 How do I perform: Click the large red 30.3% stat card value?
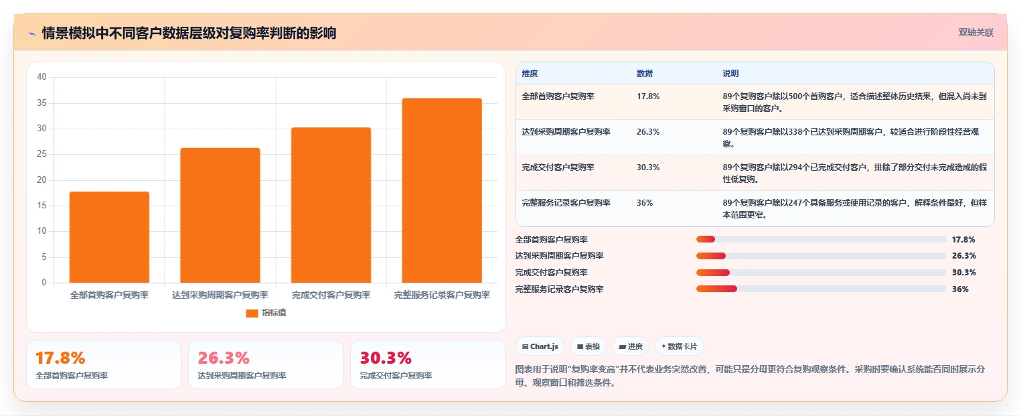click(x=386, y=358)
